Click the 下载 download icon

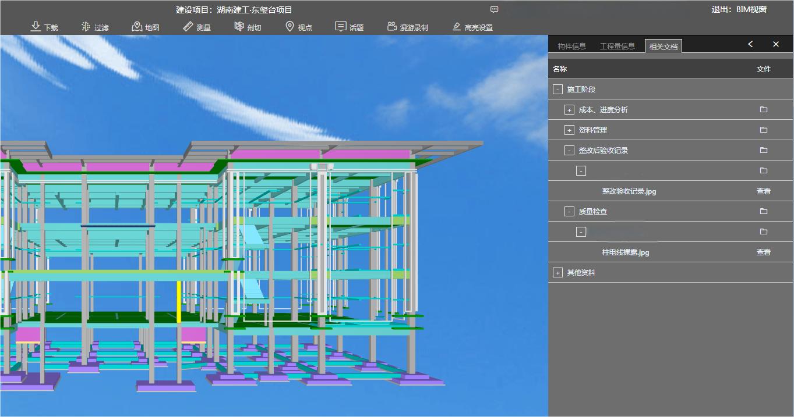[x=36, y=27]
